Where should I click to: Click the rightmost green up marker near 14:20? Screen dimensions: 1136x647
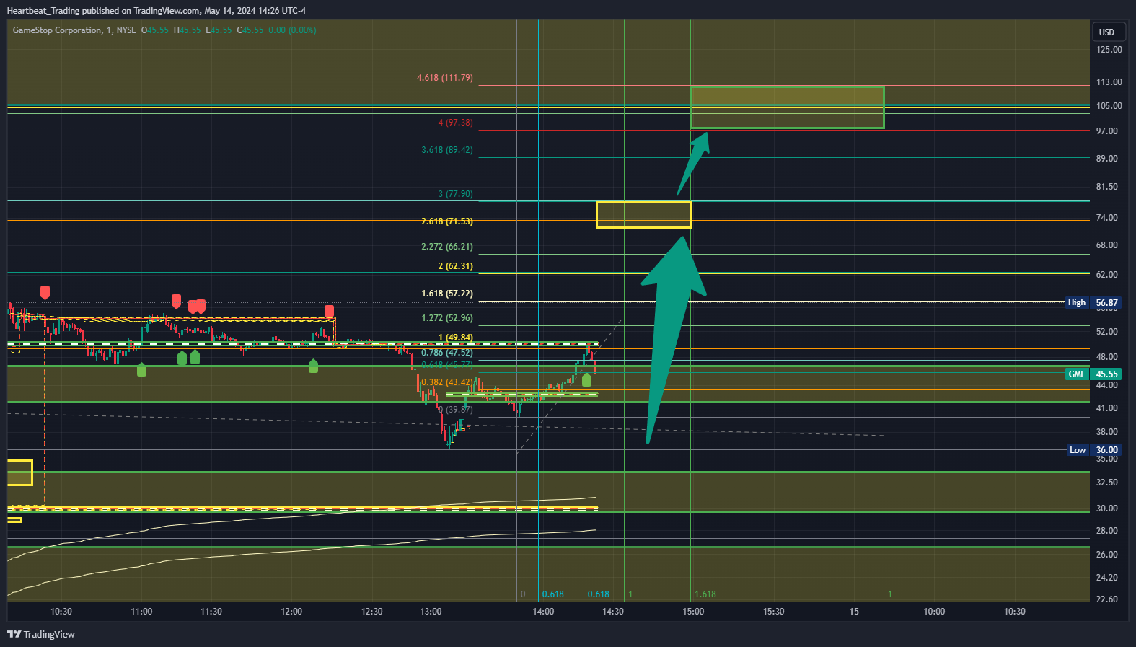586,379
